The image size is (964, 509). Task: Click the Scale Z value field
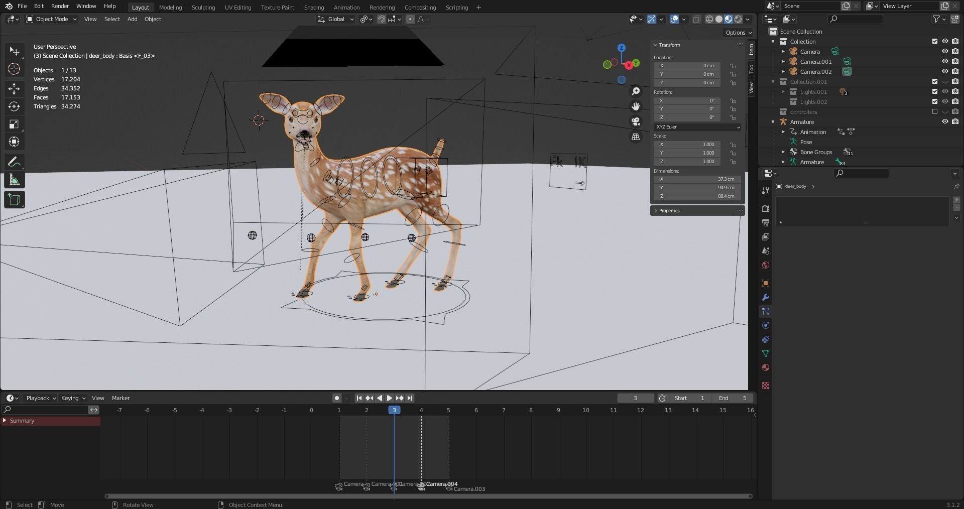pyautogui.click(x=687, y=162)
